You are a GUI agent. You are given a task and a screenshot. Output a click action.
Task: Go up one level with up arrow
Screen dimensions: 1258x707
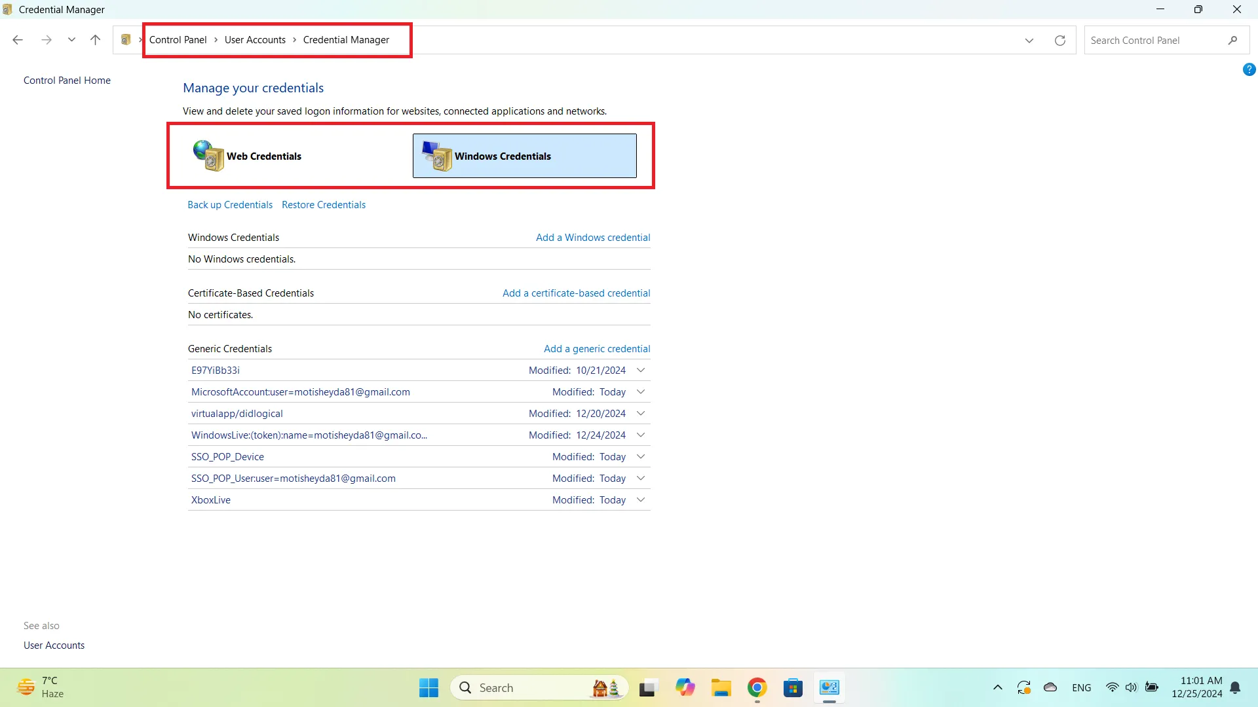(x=95, y=40)
